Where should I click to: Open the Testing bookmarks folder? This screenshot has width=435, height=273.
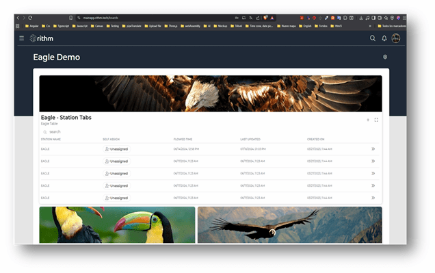point(113,26)
